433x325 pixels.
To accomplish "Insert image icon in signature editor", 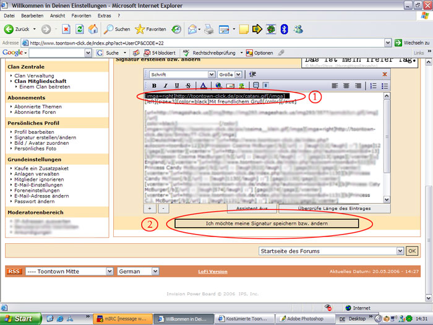I will click(242, 85).
